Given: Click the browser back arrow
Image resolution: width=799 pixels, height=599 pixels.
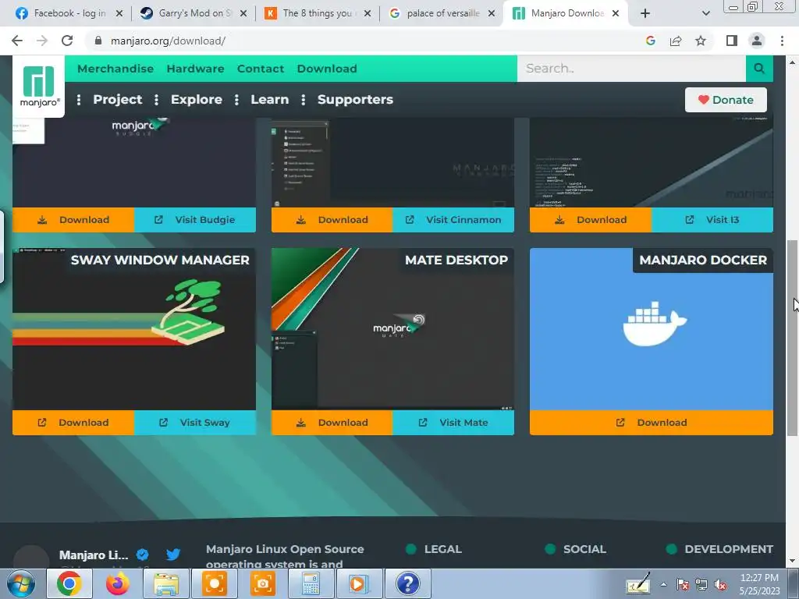Looking at the screenshot, I should click(17, 41).
